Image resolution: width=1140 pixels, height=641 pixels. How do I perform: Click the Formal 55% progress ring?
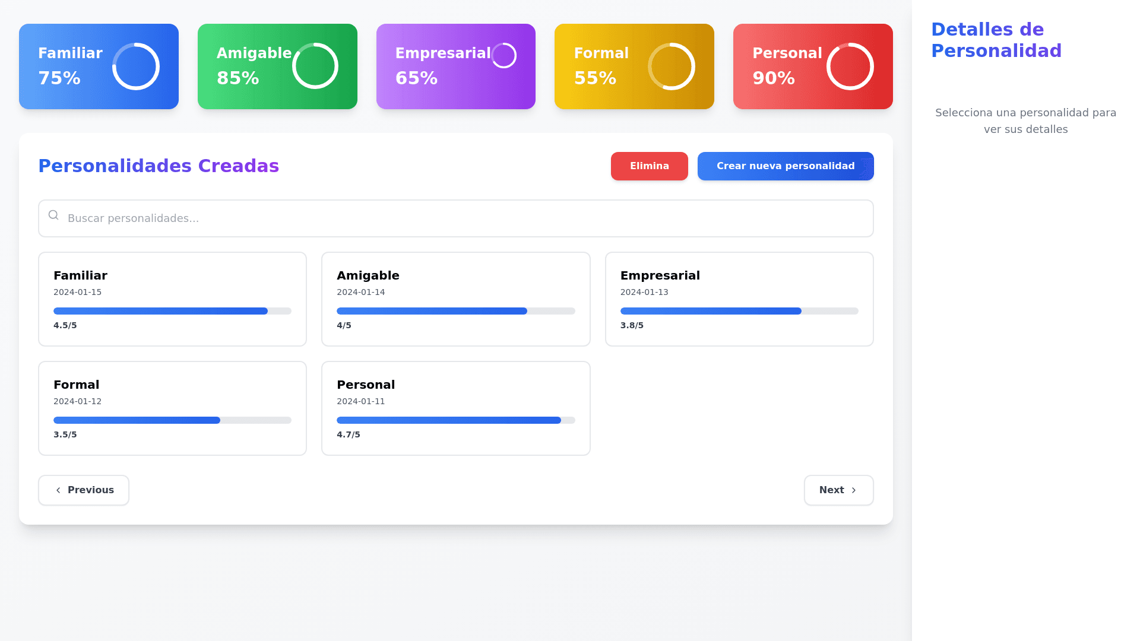pyautogui.click(x=672, y=66)
